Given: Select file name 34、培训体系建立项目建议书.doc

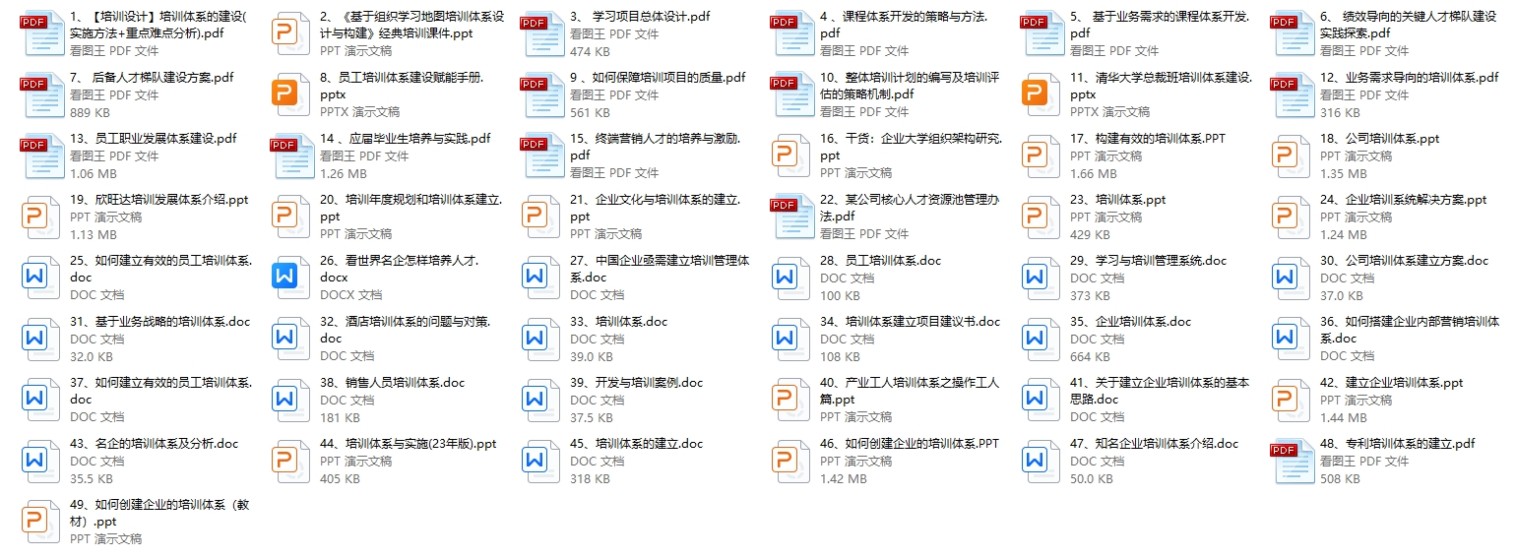Looking at the screenshot, I should click(x=911, y=322).
